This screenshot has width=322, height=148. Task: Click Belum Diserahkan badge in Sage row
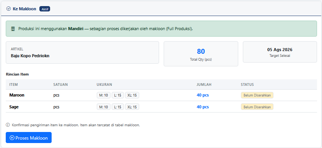pyautogui.click(x=257, y=107)
